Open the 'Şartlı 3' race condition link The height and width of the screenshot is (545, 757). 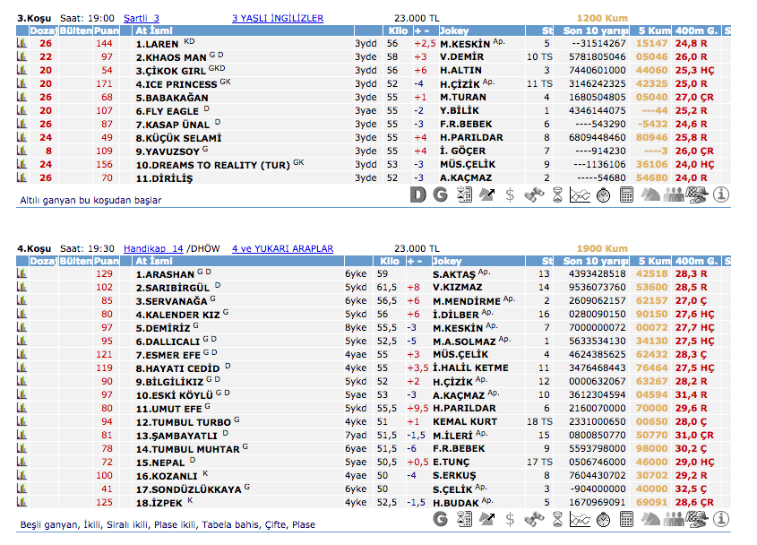[141, 18]
